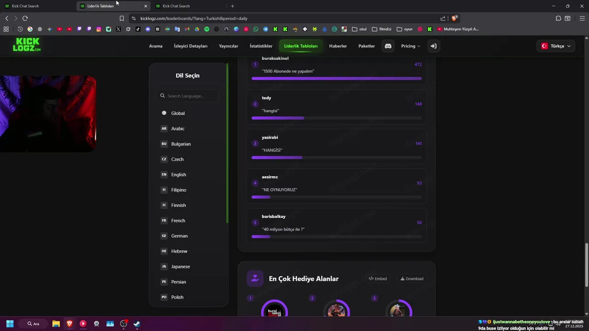Open the Instagram bookmark icon

[98, 29]
